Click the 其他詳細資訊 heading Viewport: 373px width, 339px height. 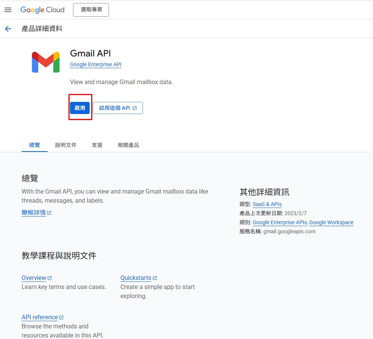264,192
